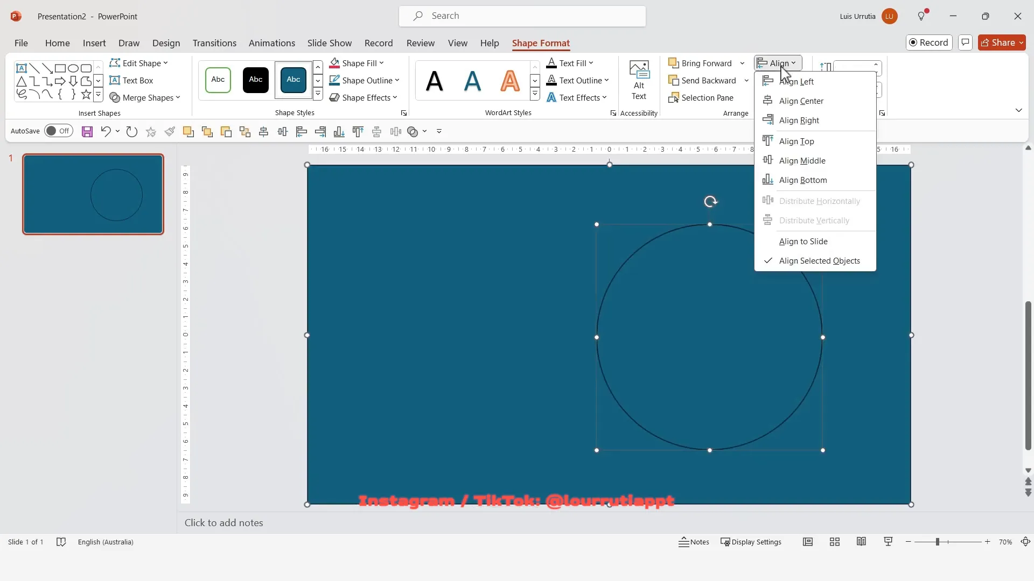Click the Align Right icon in quick access toolbar
Image resolution: width=1034 pixels, height=581 pixels.
pyautogui.click(x=320, y=131)
